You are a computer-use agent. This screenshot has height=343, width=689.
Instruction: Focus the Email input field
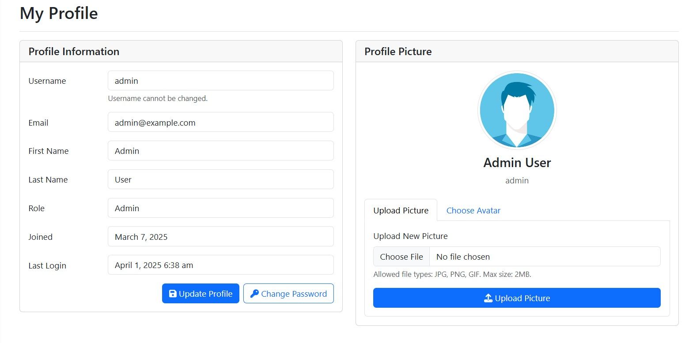coord(220,122)
